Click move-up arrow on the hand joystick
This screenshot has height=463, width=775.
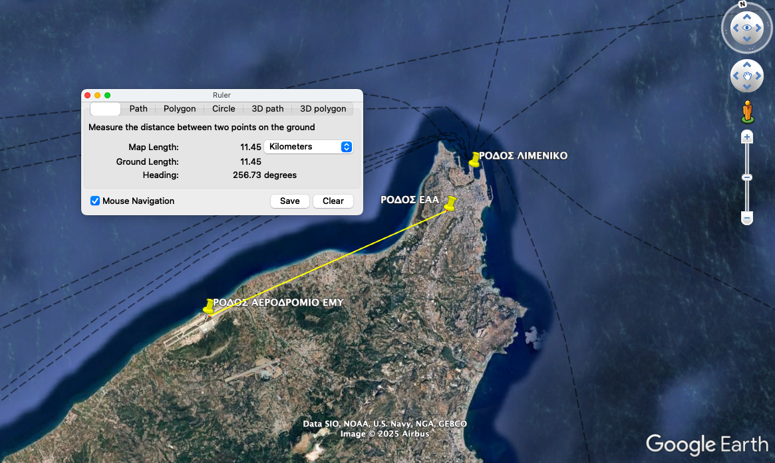(x=747, y=64)
